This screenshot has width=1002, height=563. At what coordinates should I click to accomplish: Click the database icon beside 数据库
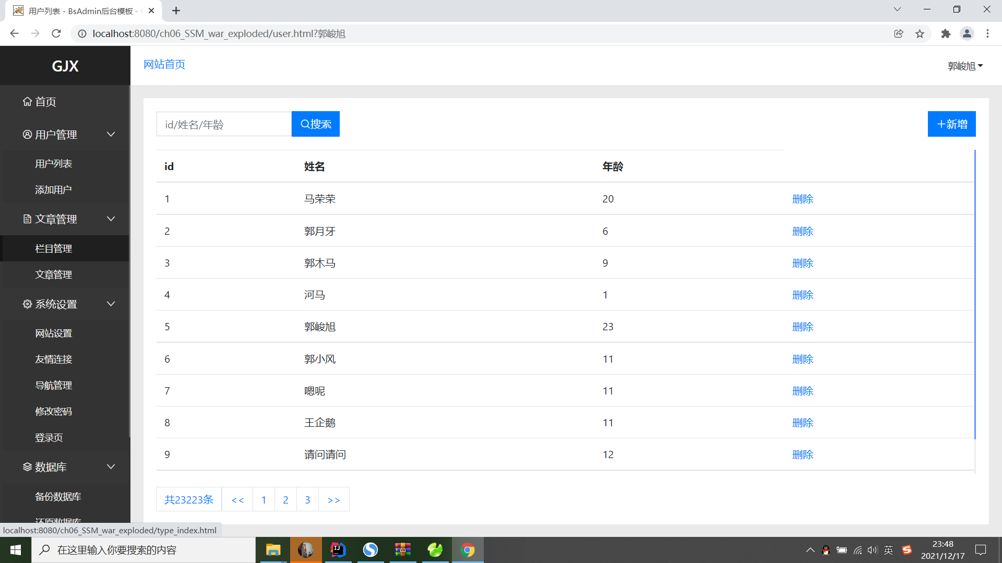pos(28,466)
